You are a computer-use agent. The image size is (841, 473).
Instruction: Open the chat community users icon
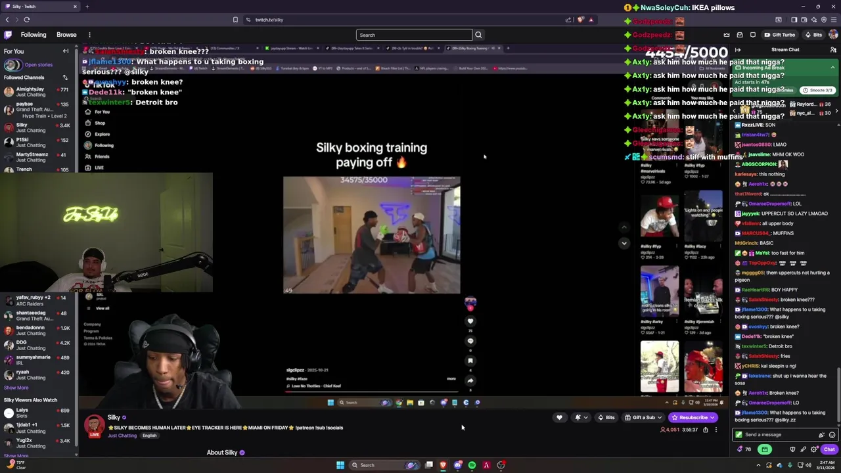[832, 50]
